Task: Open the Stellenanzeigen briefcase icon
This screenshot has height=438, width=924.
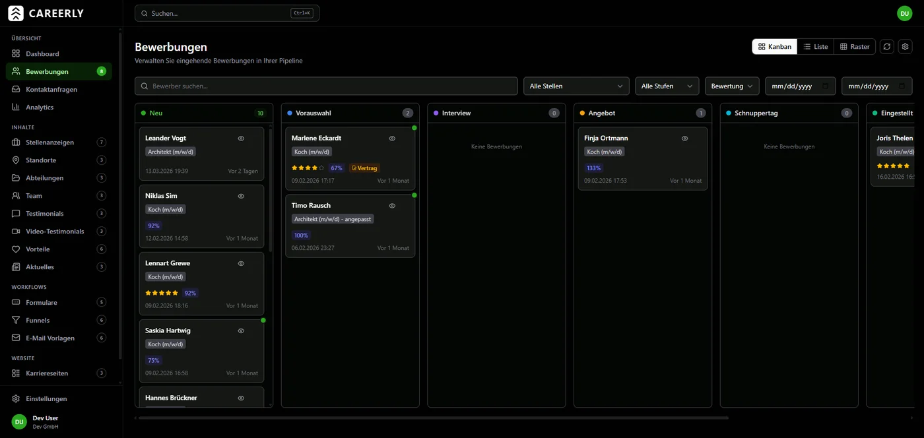Action: (16, 142)
